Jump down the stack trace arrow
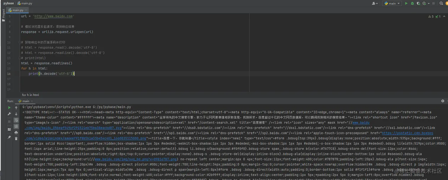This screenshot has height=180, width=448. 16,114
